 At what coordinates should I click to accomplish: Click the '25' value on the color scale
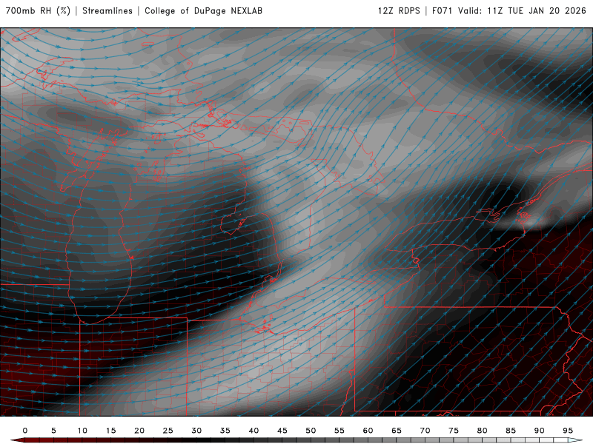168,431
